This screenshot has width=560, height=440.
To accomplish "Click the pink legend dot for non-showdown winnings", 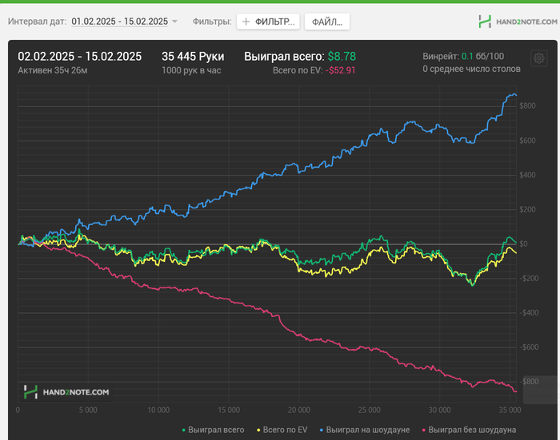I will (x=424, y=430).
